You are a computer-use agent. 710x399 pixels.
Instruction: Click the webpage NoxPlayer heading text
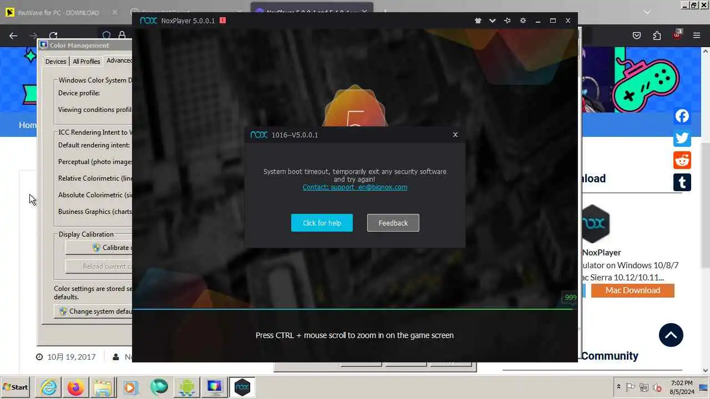[601, 253]
